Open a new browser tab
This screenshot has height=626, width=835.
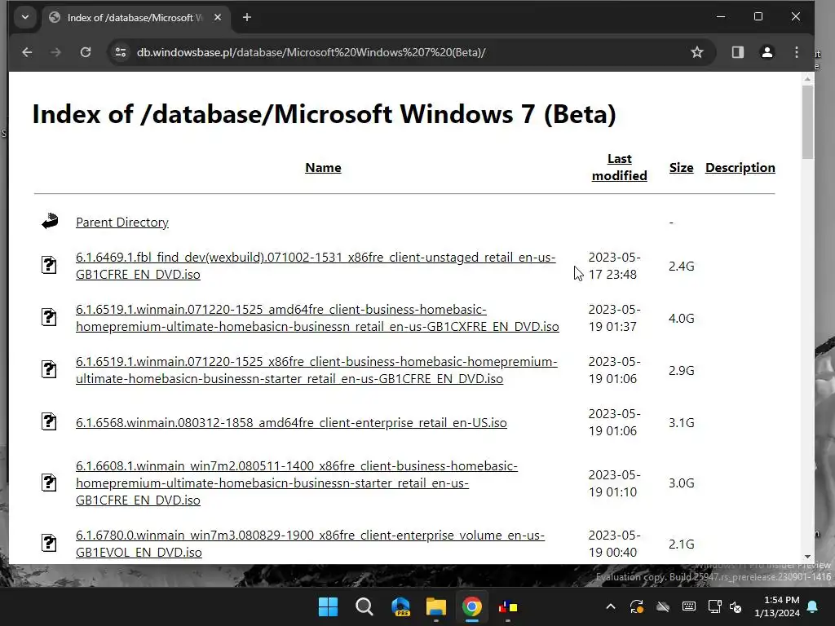click(246, 18)
